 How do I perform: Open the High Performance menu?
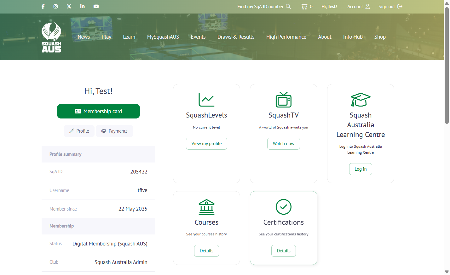286,37
